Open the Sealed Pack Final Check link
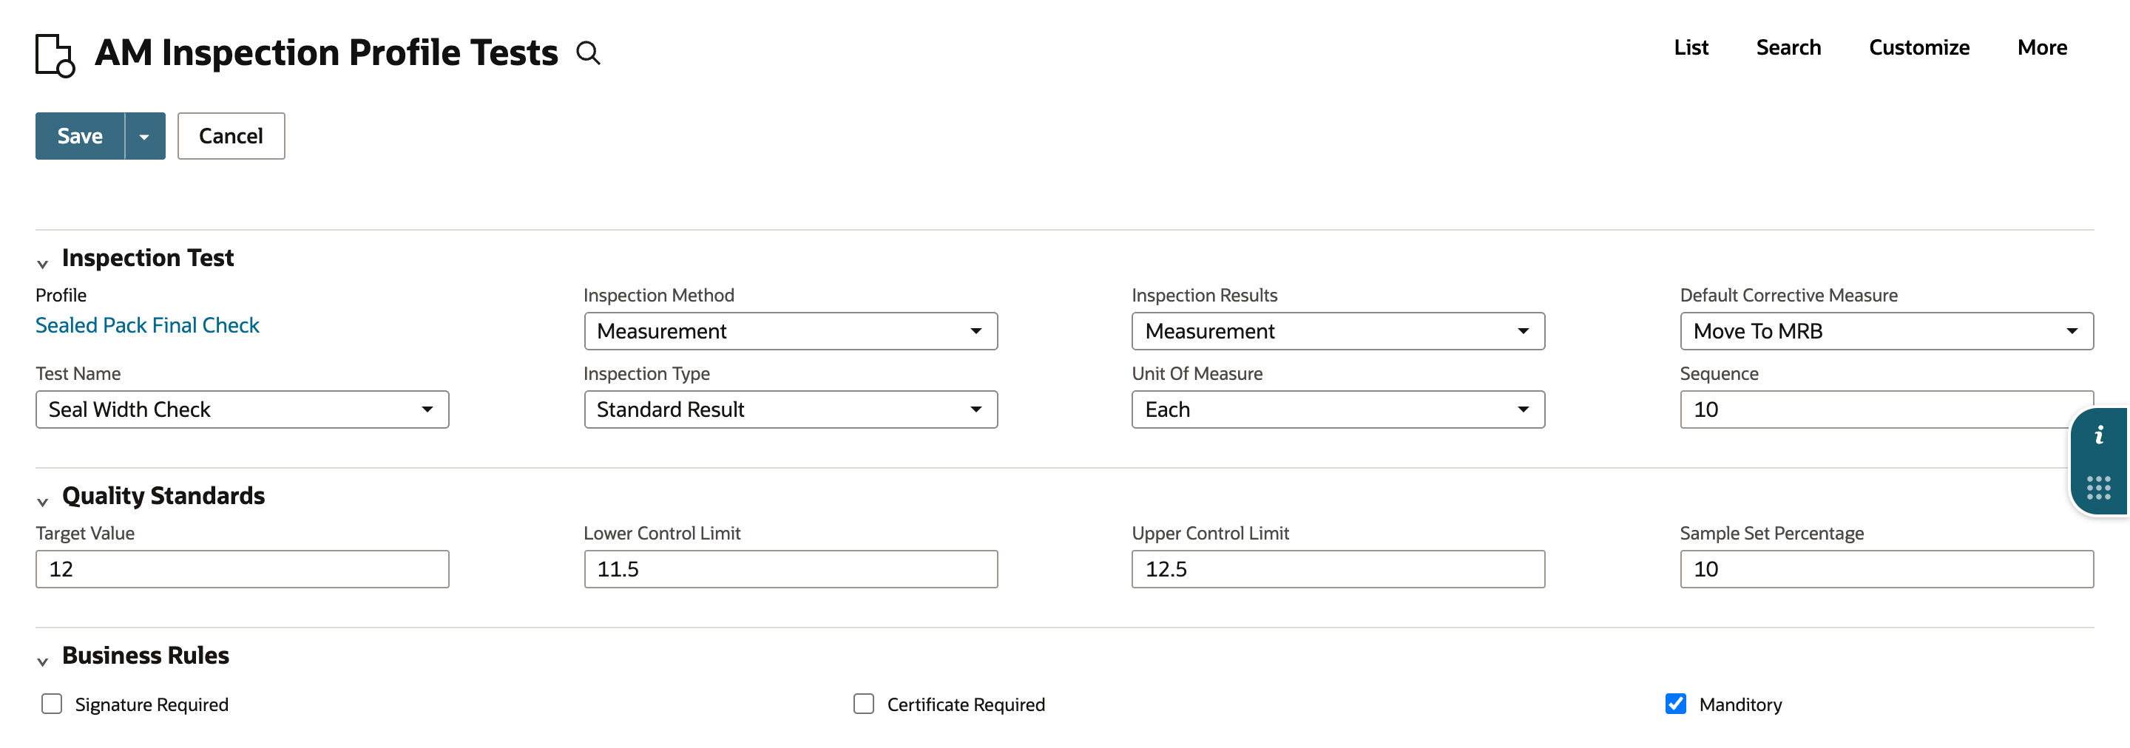2130x748 pixels. 147,324
